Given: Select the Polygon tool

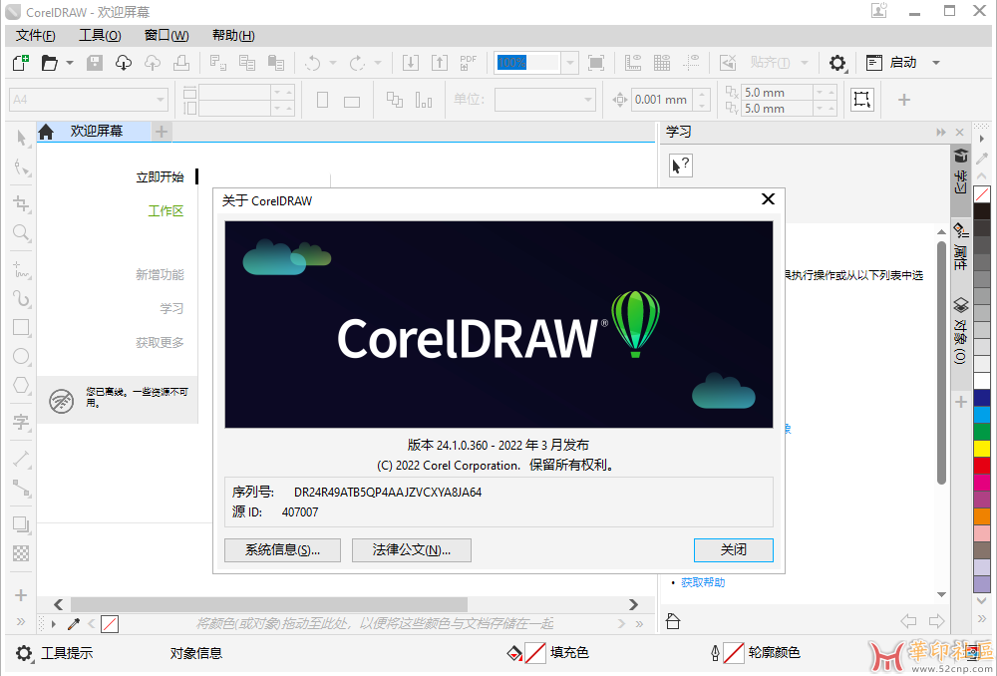Looking at the screenshot, I should click(21, 386).
